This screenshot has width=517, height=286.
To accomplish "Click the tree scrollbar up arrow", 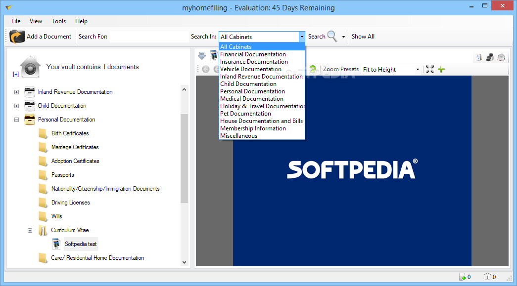I will pos(185,89).
